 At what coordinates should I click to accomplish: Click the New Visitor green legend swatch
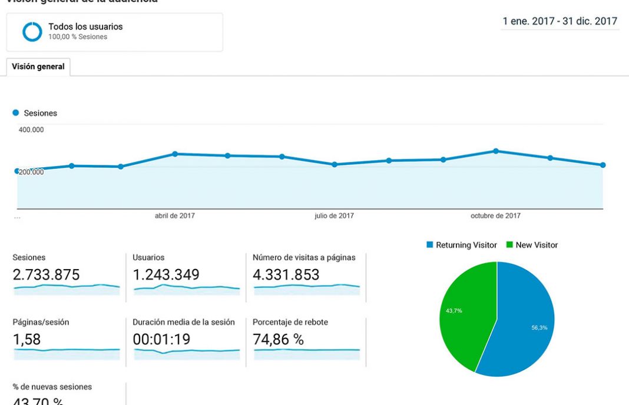(509, 245)
